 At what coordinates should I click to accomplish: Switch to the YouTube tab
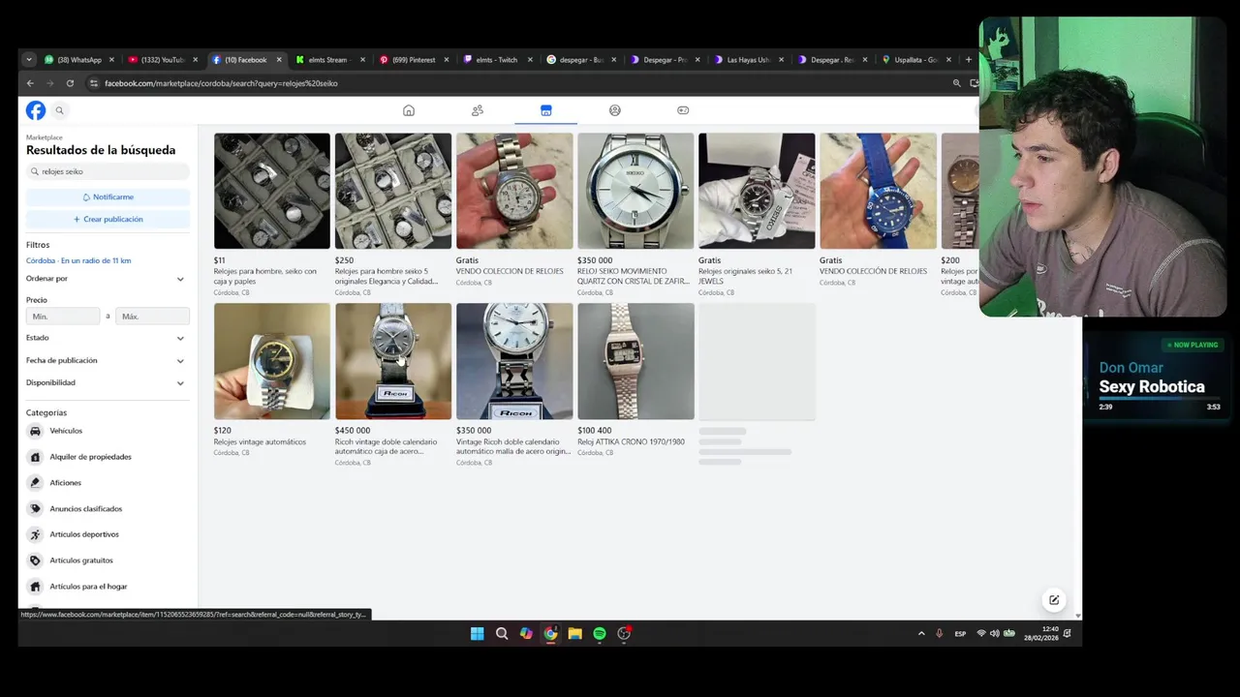tap(161, 60)
